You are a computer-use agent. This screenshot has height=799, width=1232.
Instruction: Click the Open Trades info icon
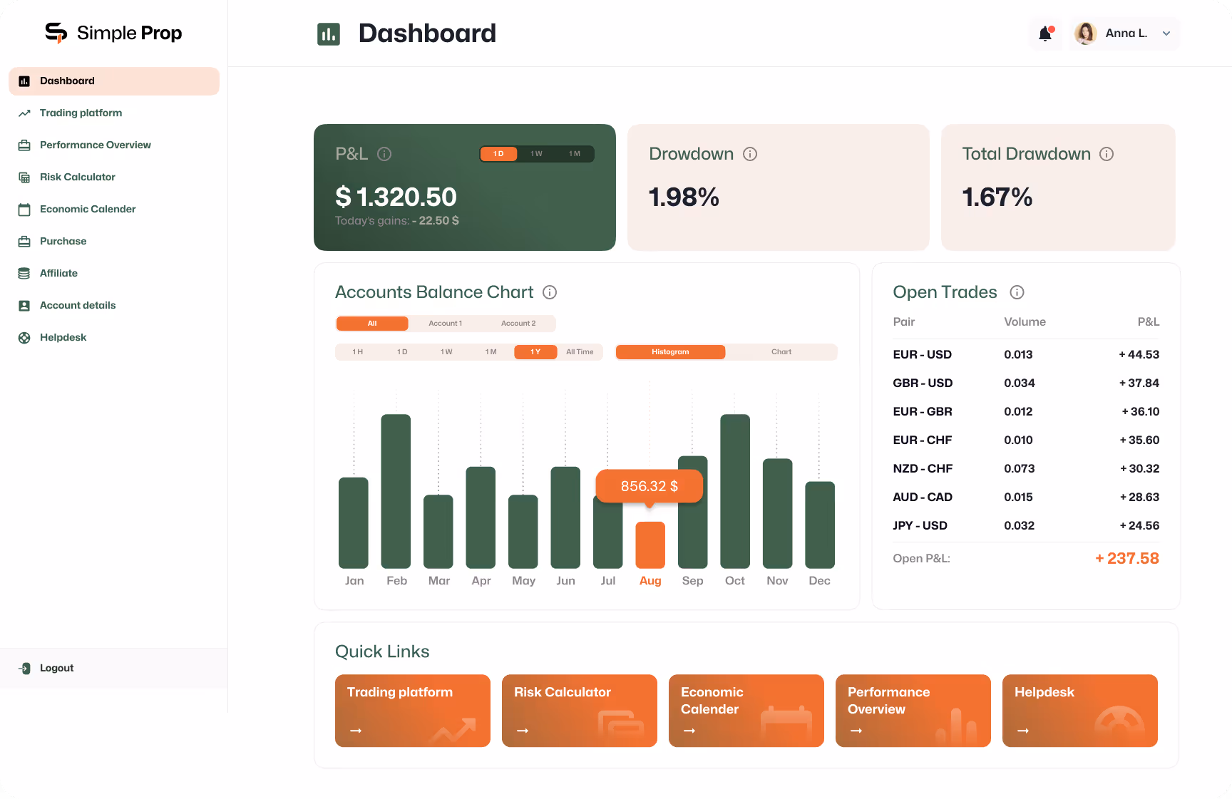[x=1017, y=292]
